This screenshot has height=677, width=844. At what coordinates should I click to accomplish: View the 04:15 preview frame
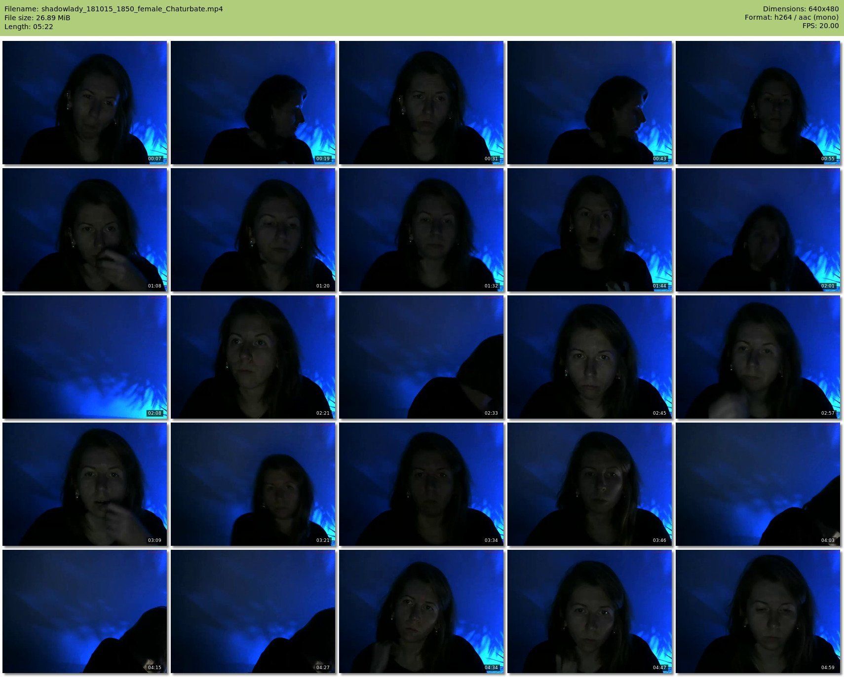tap(84, 611)
